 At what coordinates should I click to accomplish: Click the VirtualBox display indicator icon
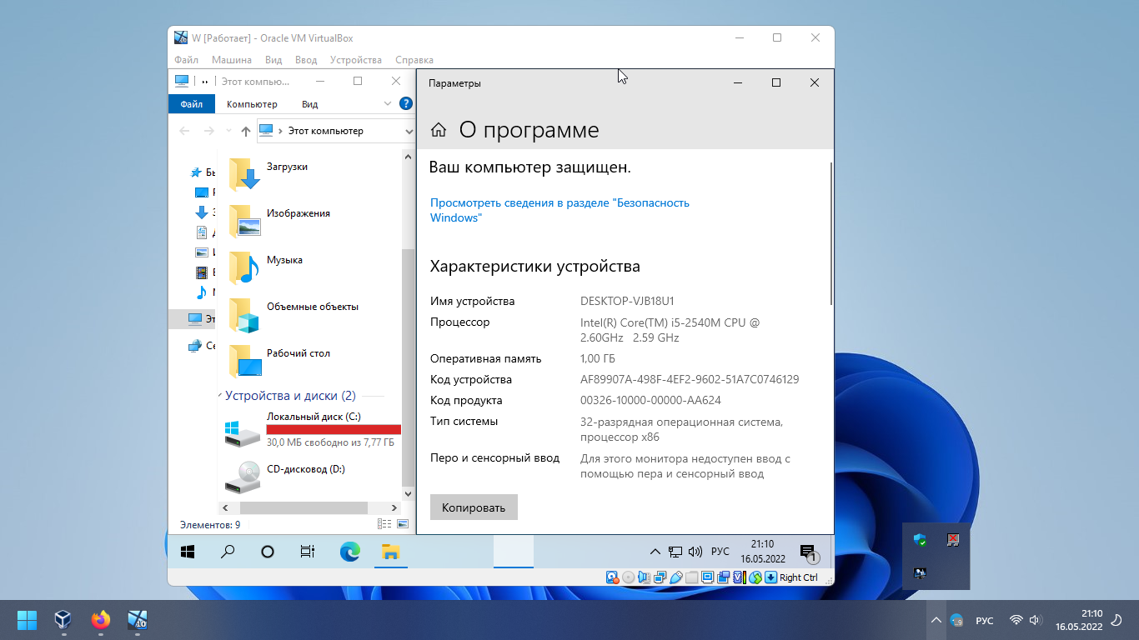(707, 577)
